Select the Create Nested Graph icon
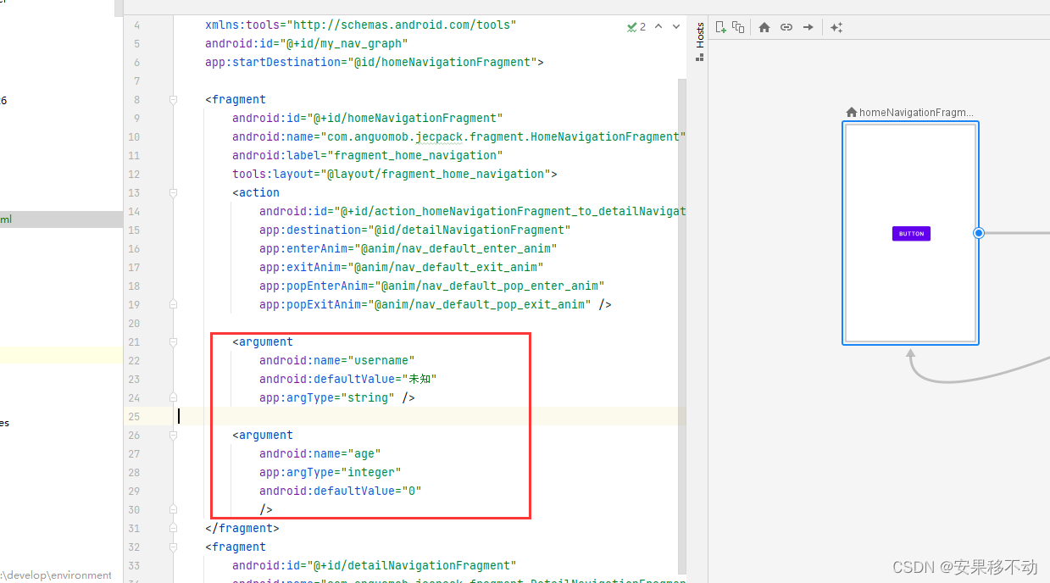This screenshot has width=1050, height=583. 737,26
